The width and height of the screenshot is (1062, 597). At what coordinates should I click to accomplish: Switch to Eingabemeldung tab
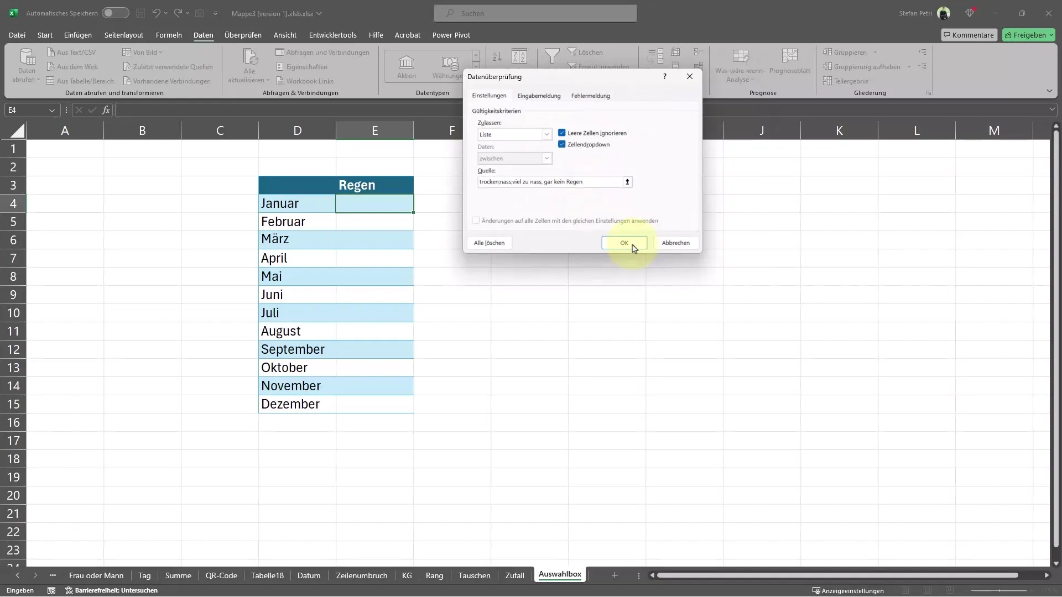539,96
